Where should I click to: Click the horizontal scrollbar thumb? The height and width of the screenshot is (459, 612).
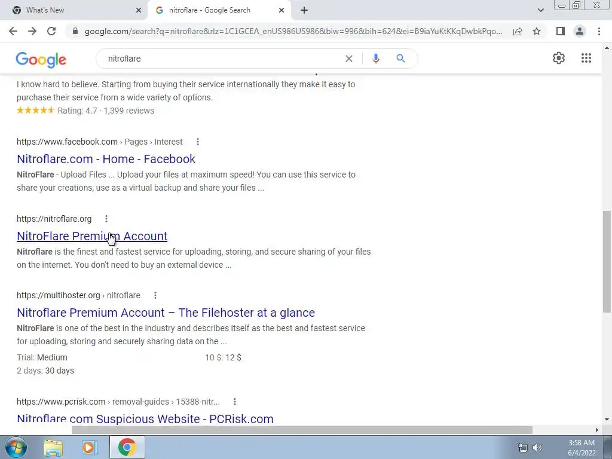[302, 430]
